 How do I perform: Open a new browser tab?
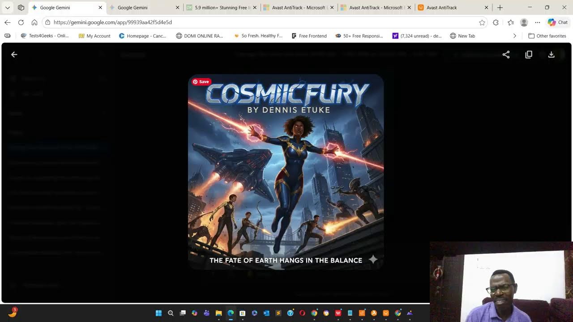500,8
